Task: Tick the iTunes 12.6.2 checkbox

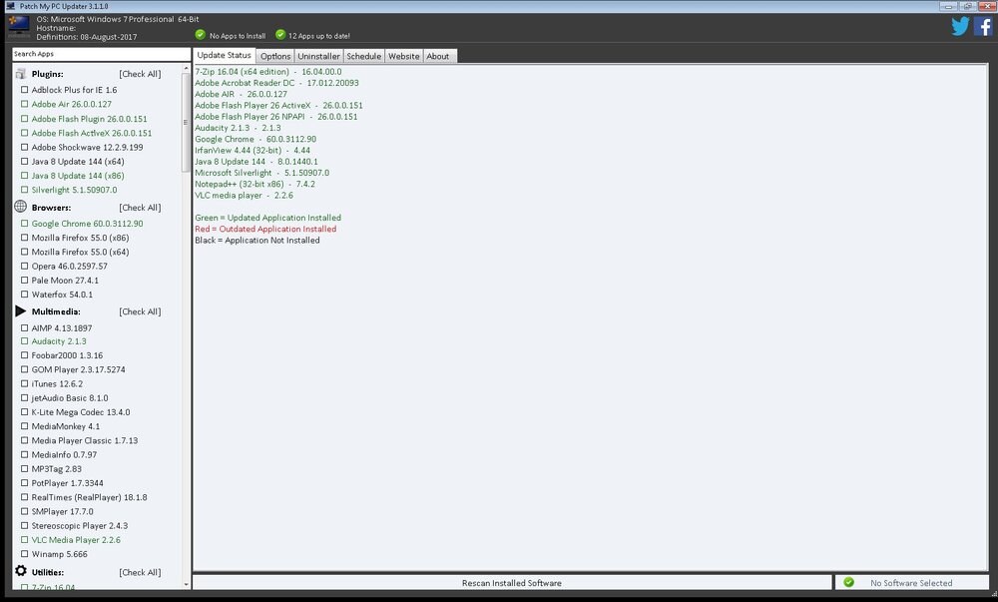Action: point(25,383)
